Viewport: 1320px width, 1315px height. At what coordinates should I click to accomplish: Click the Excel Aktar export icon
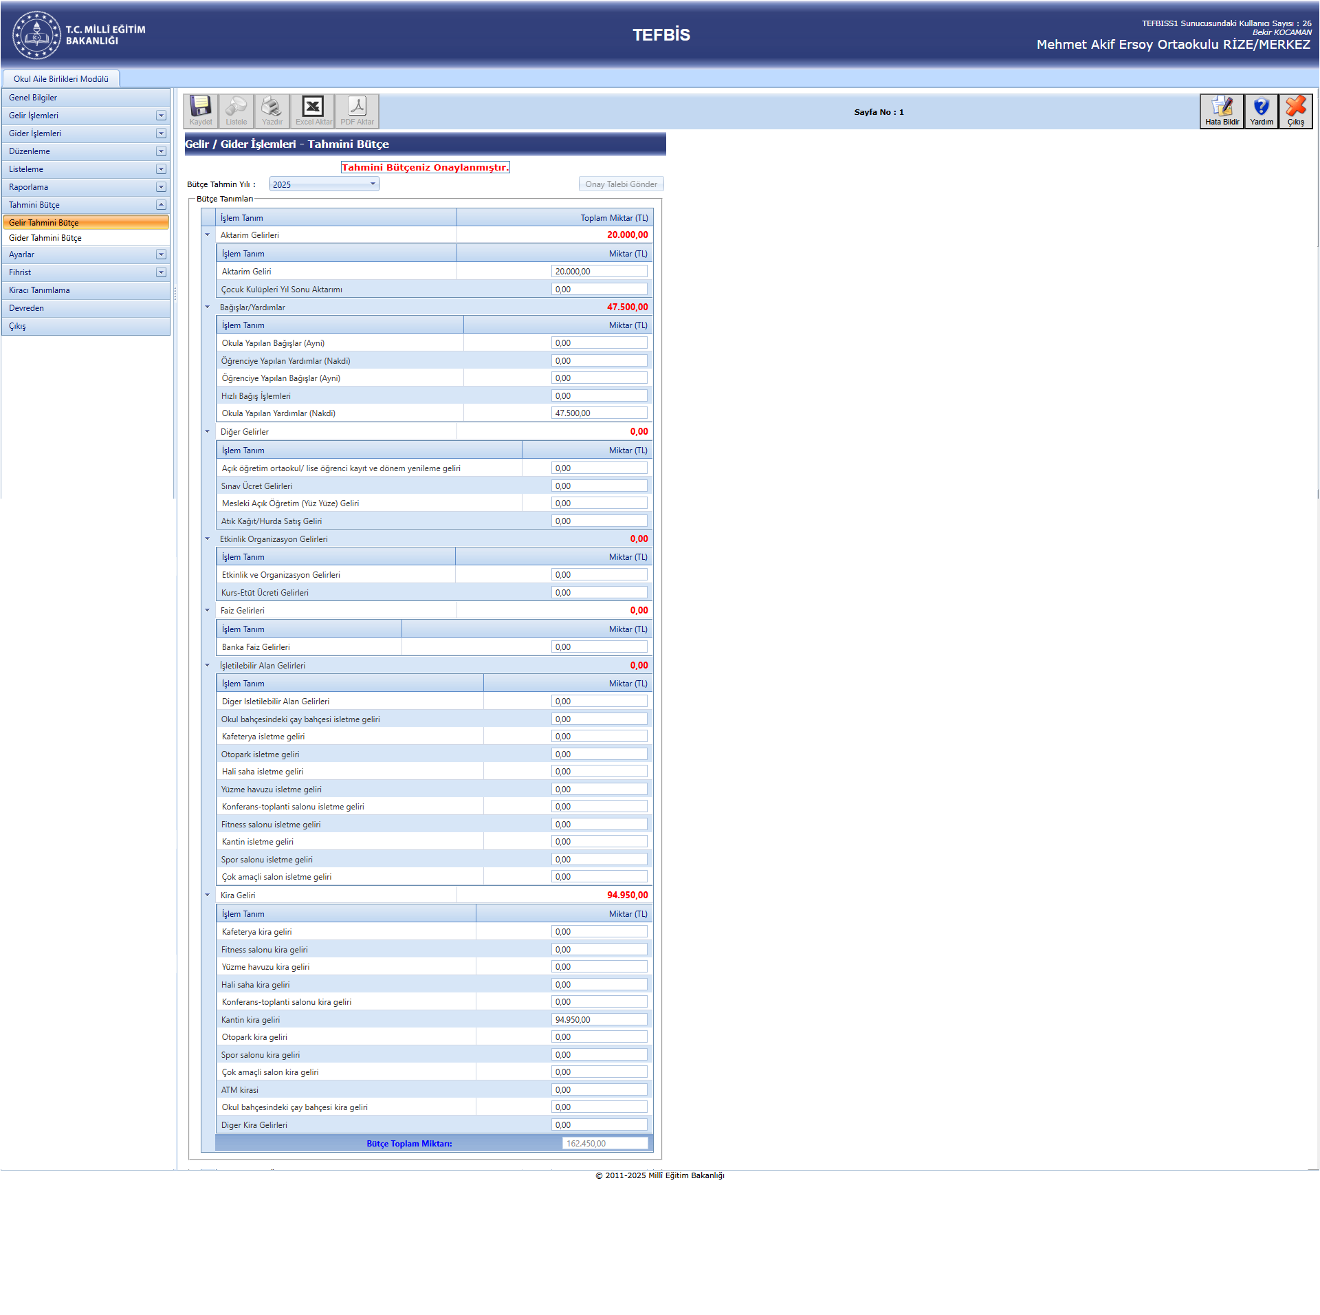pyautogui.click(x=313, y=111)
